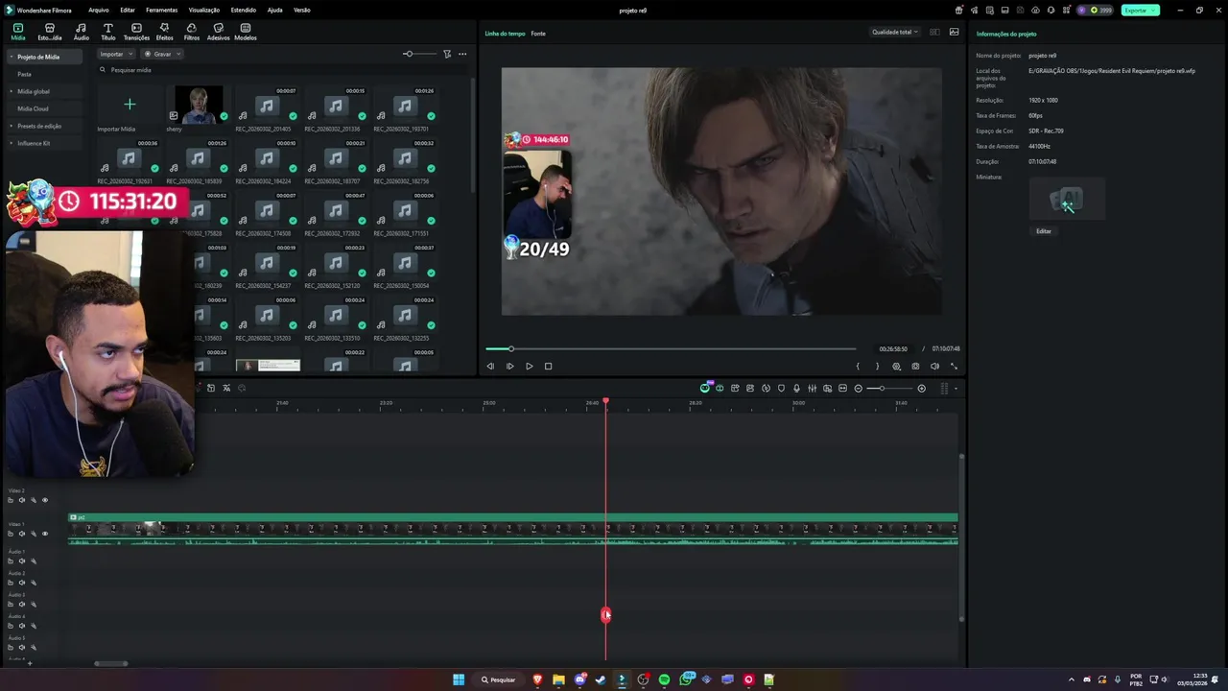Open the Título tab

(107, 32)
